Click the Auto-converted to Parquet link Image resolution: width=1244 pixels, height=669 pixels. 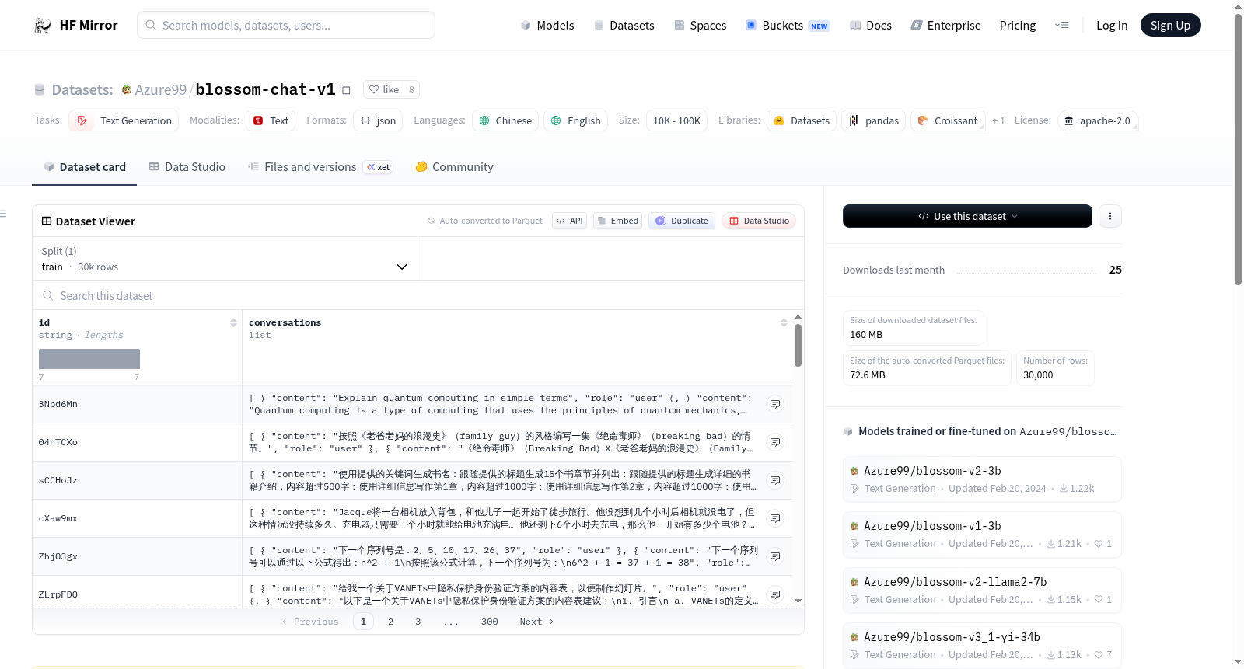[x=491, y=221]
